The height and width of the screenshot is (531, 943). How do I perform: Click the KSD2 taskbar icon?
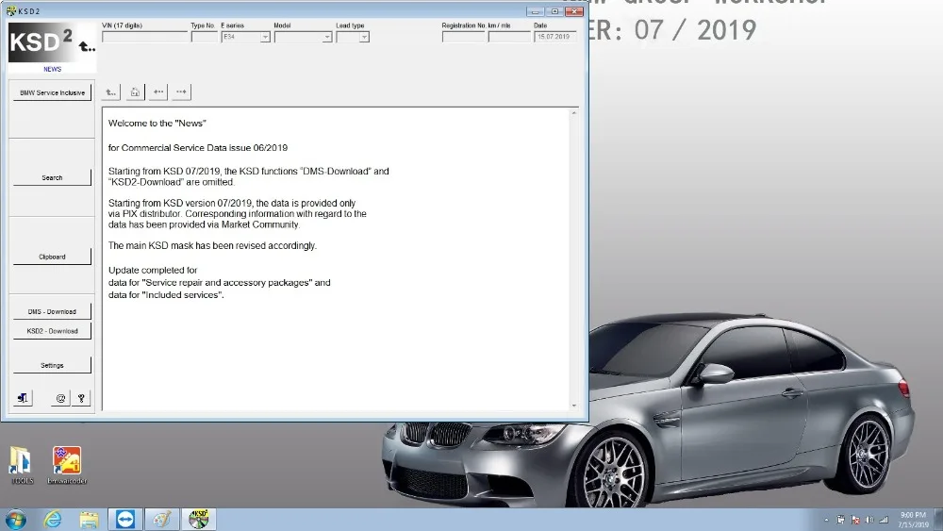(x=198, y=519)
